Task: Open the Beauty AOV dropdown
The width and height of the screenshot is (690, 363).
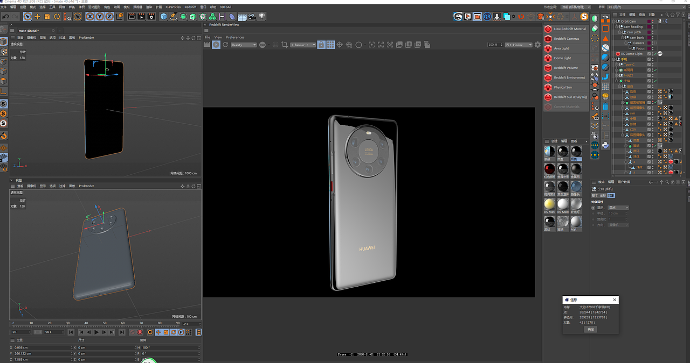Action: point(244,45)
